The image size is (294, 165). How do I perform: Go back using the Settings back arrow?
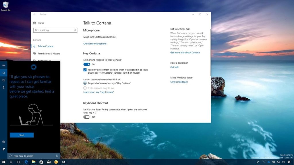[34, 14]
